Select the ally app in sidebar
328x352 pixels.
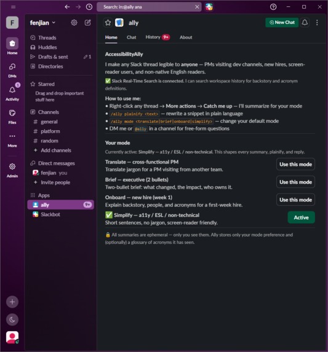point(61,205)
